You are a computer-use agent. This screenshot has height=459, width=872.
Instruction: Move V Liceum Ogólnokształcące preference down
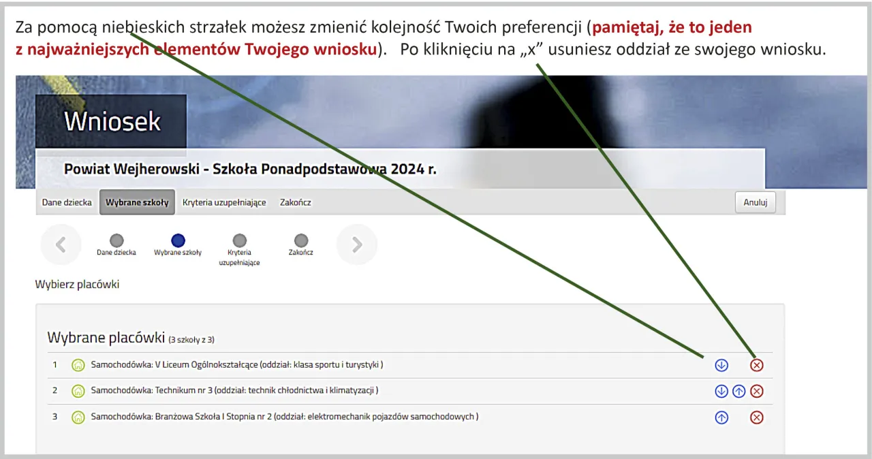coord(721,365)
